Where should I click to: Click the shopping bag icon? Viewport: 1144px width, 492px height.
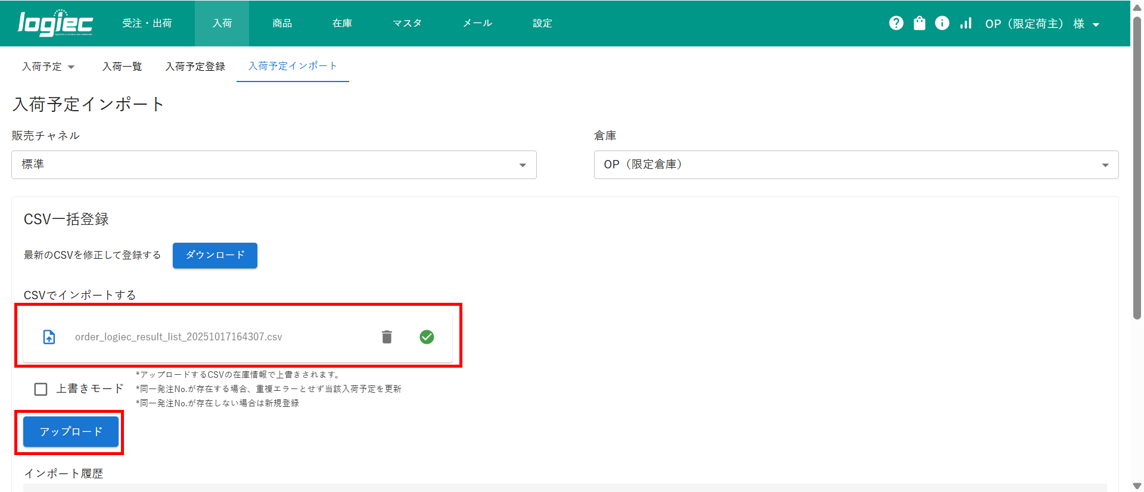(919, 23)
